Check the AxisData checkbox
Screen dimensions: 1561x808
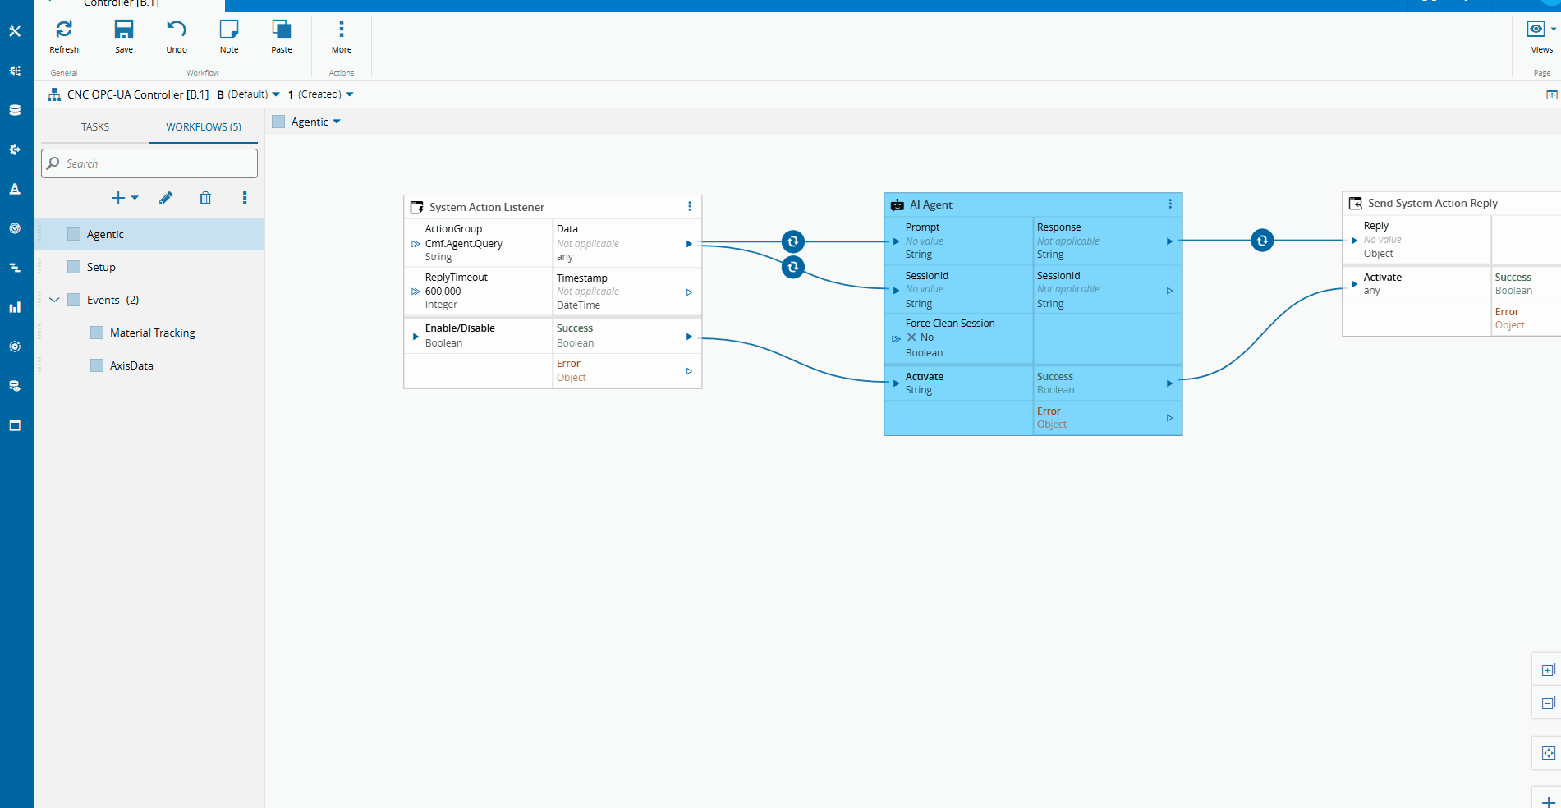(95, 365)
